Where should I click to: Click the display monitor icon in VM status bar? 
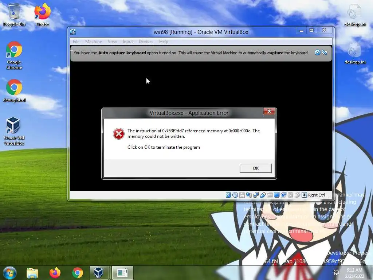tap(276, 195)
